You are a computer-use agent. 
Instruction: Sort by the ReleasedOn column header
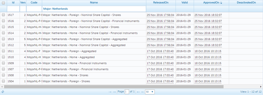[161, 3]
